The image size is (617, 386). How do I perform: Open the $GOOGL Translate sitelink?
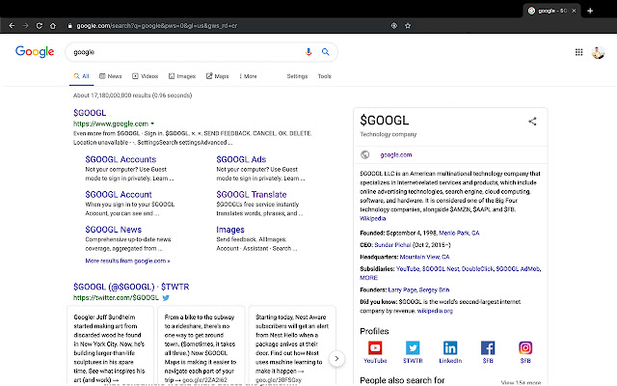tap(252, 194)
